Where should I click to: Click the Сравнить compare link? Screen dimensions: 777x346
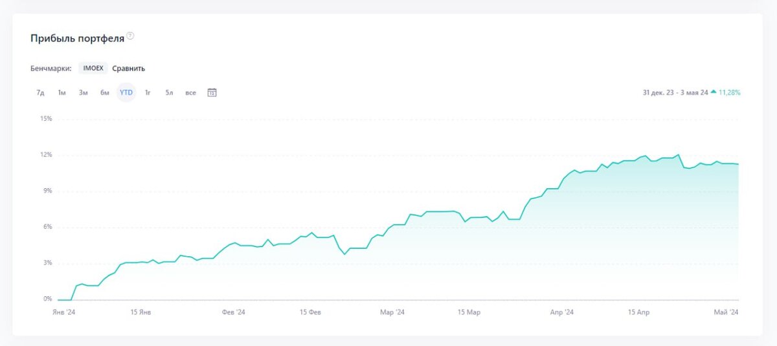(128, 68)
